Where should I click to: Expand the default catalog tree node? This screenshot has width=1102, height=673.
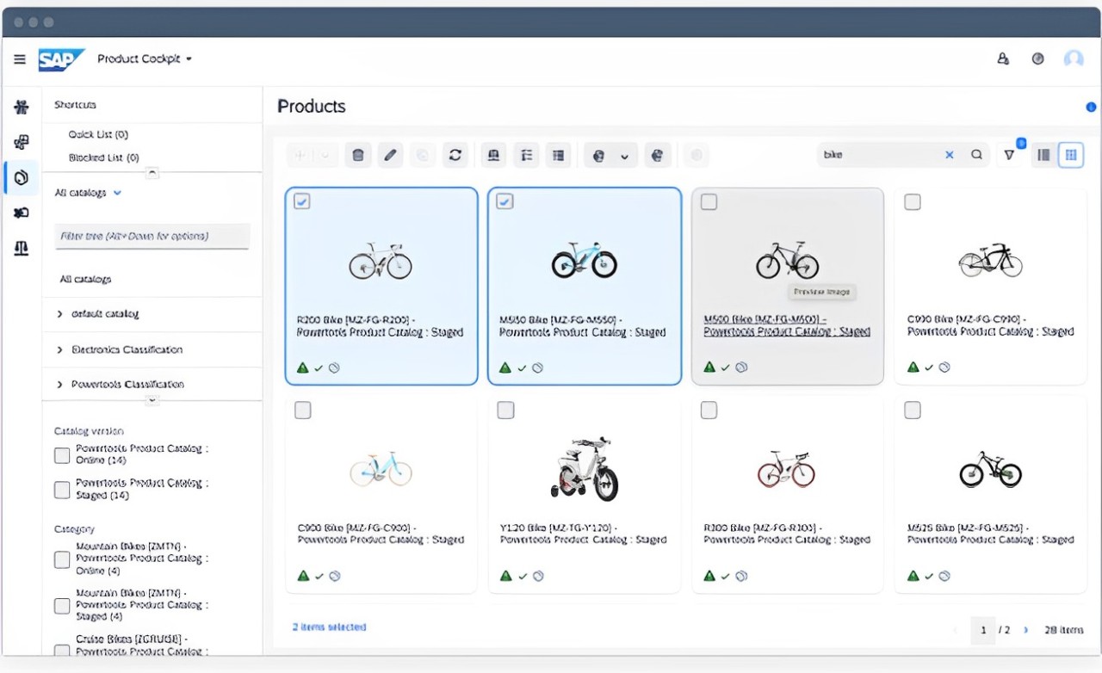60,314
